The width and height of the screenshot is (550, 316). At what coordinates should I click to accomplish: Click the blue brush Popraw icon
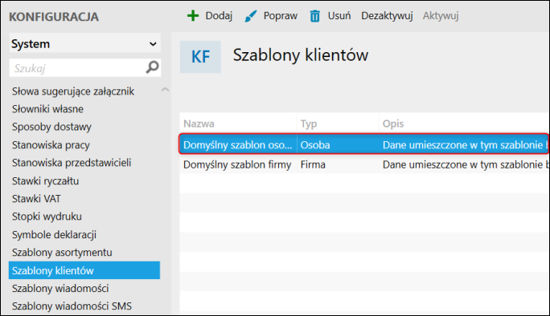250,16
